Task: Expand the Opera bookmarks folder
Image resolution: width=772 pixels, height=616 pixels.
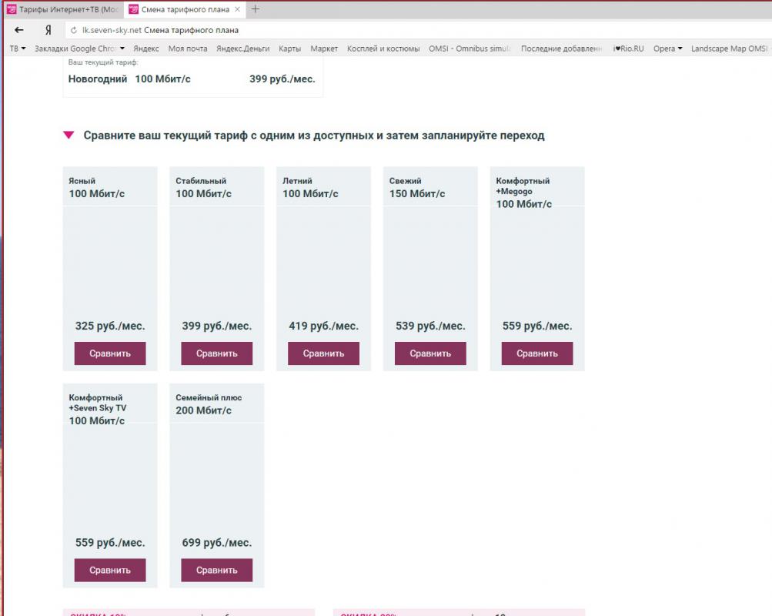Action: click(667, 49)
